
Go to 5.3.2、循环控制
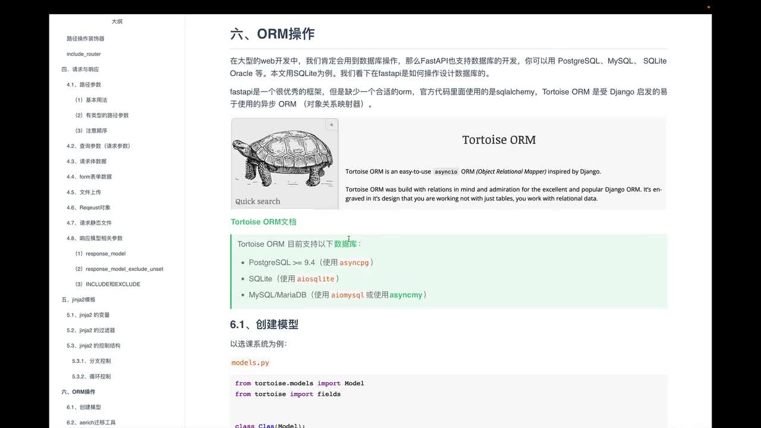pyautogui.click(x=92, y=376)
